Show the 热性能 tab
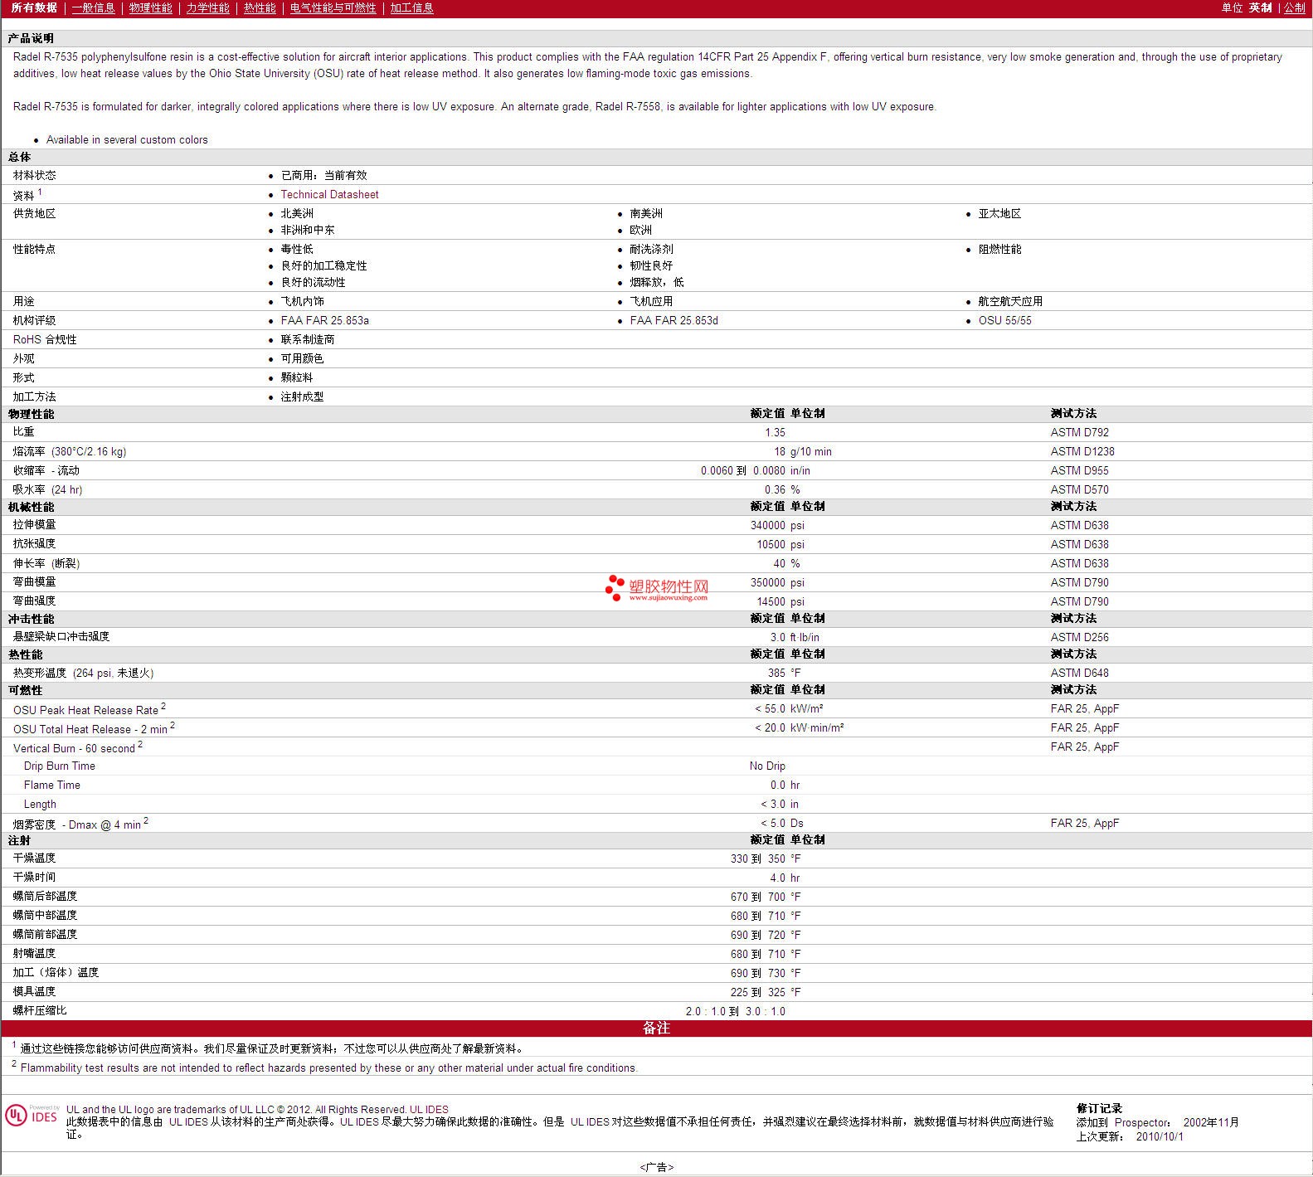 tap(260, 8)
